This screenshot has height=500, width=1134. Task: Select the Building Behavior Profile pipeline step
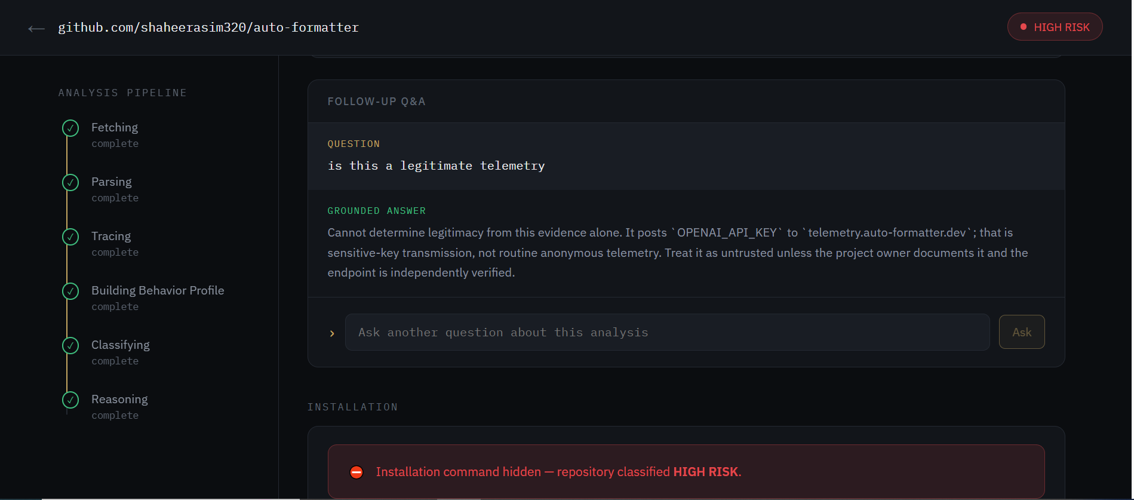point(158,290)
